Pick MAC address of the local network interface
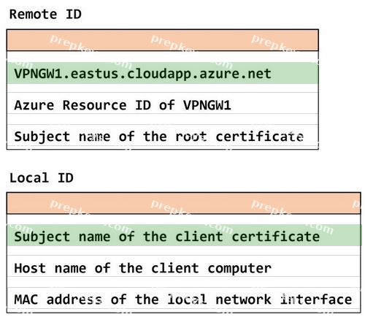This screenshot has height=317, width=365. [x=184, y=299]
